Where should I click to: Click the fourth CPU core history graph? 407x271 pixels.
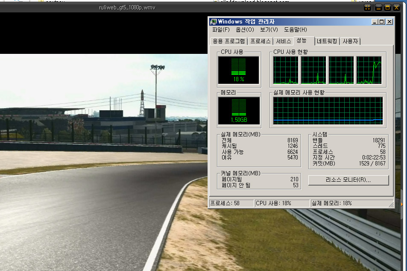coord(369,70)
